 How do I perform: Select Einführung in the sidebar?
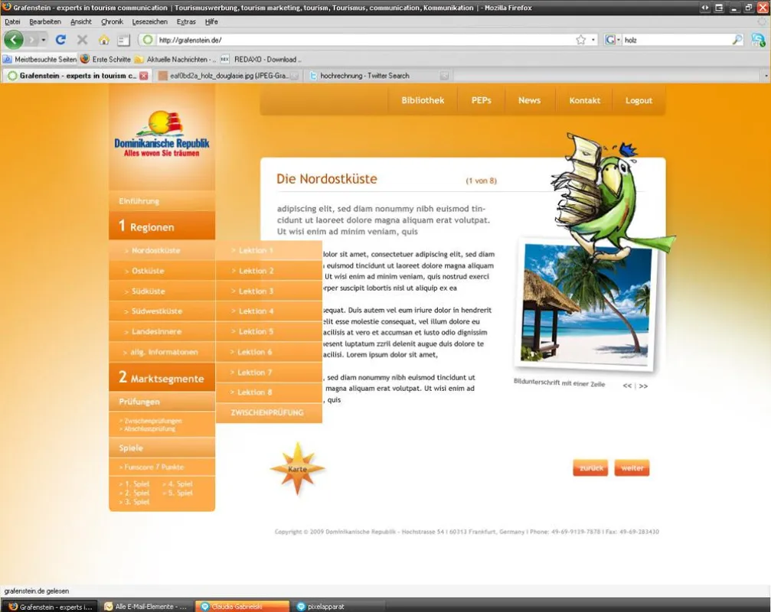click(162, 201)
